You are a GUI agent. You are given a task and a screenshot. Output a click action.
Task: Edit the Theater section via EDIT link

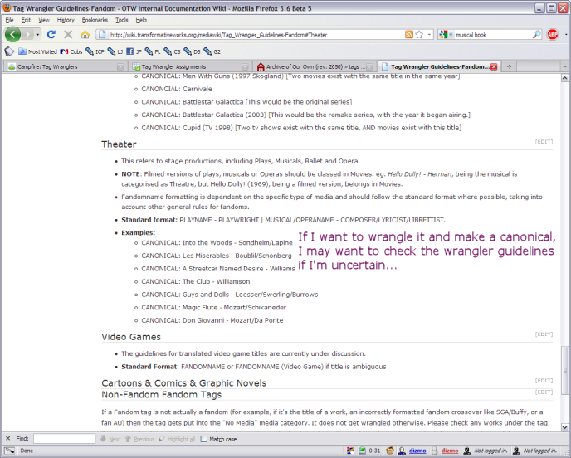click(544, 142)
